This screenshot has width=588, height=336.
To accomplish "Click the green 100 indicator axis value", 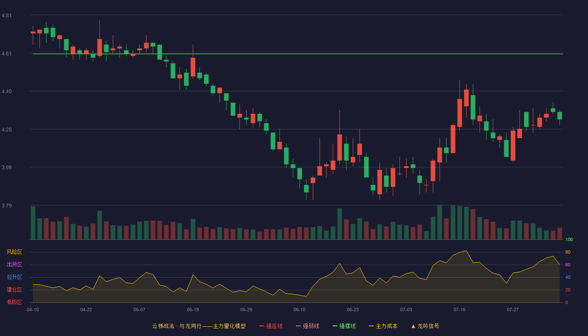I will (x=569, y=239).
